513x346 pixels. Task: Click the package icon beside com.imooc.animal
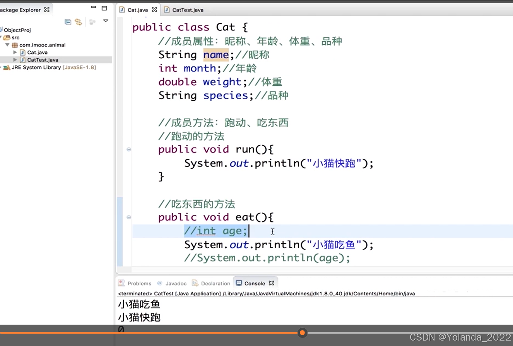click(x=15, y=45)
